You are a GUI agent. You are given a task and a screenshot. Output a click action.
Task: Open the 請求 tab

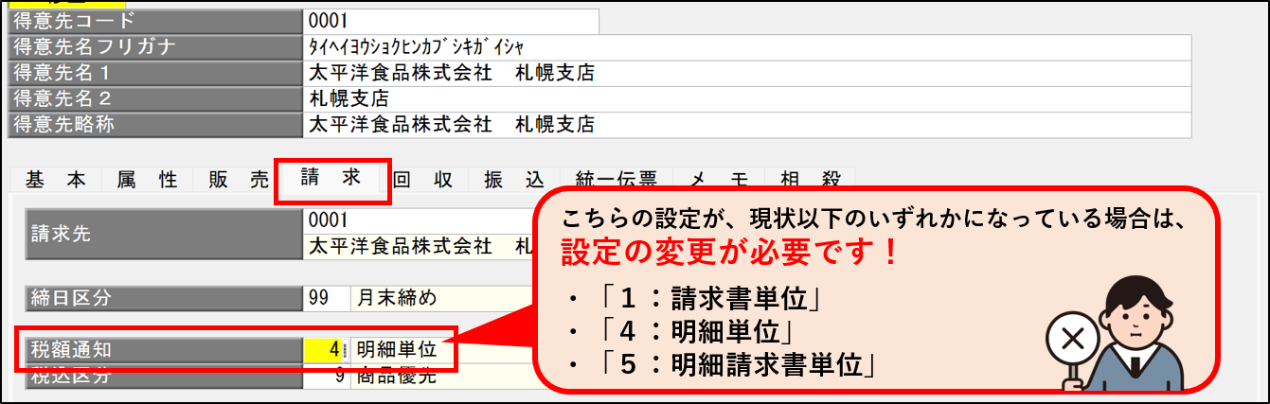(x=331, y=180)
